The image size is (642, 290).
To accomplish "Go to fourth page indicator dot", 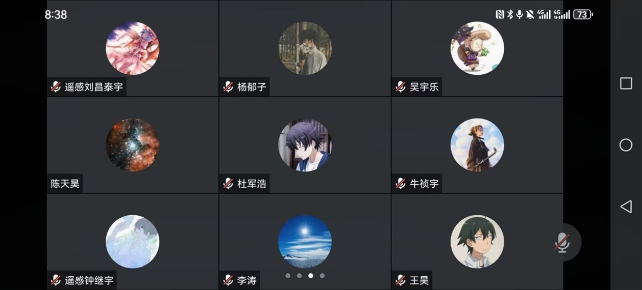I will (x=322, y=276).
